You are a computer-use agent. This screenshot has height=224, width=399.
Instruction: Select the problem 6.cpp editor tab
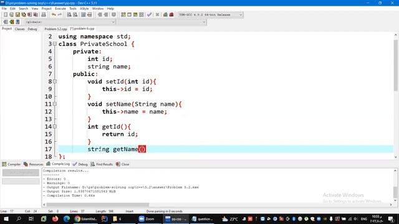[x=82, y=29]
